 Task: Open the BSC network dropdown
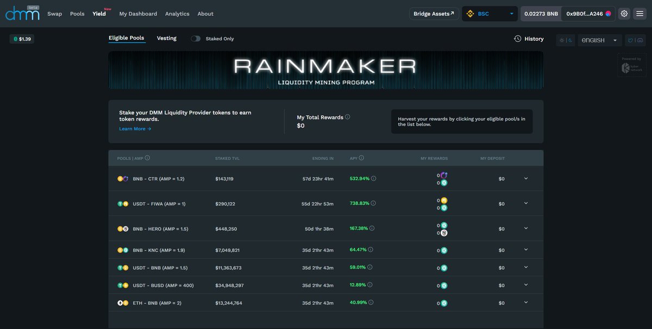(490, 14)
